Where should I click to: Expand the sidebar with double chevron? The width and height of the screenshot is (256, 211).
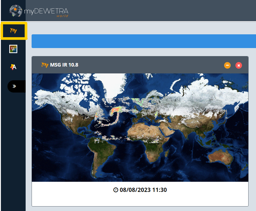(x=14, y=86)
